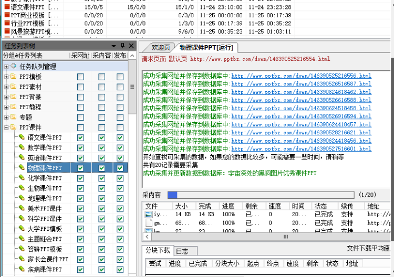Viewport: 394px width, 277px height.
Task: Open link ending in 146390527516601.html
Action: coord(301,149)
